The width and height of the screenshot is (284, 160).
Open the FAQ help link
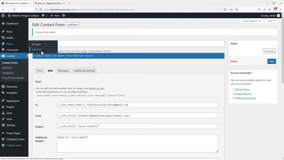237,89
